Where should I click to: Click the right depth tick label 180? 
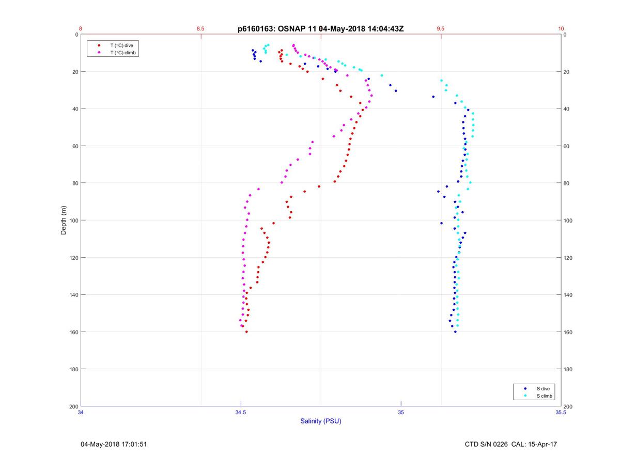[x=568, y=369]
